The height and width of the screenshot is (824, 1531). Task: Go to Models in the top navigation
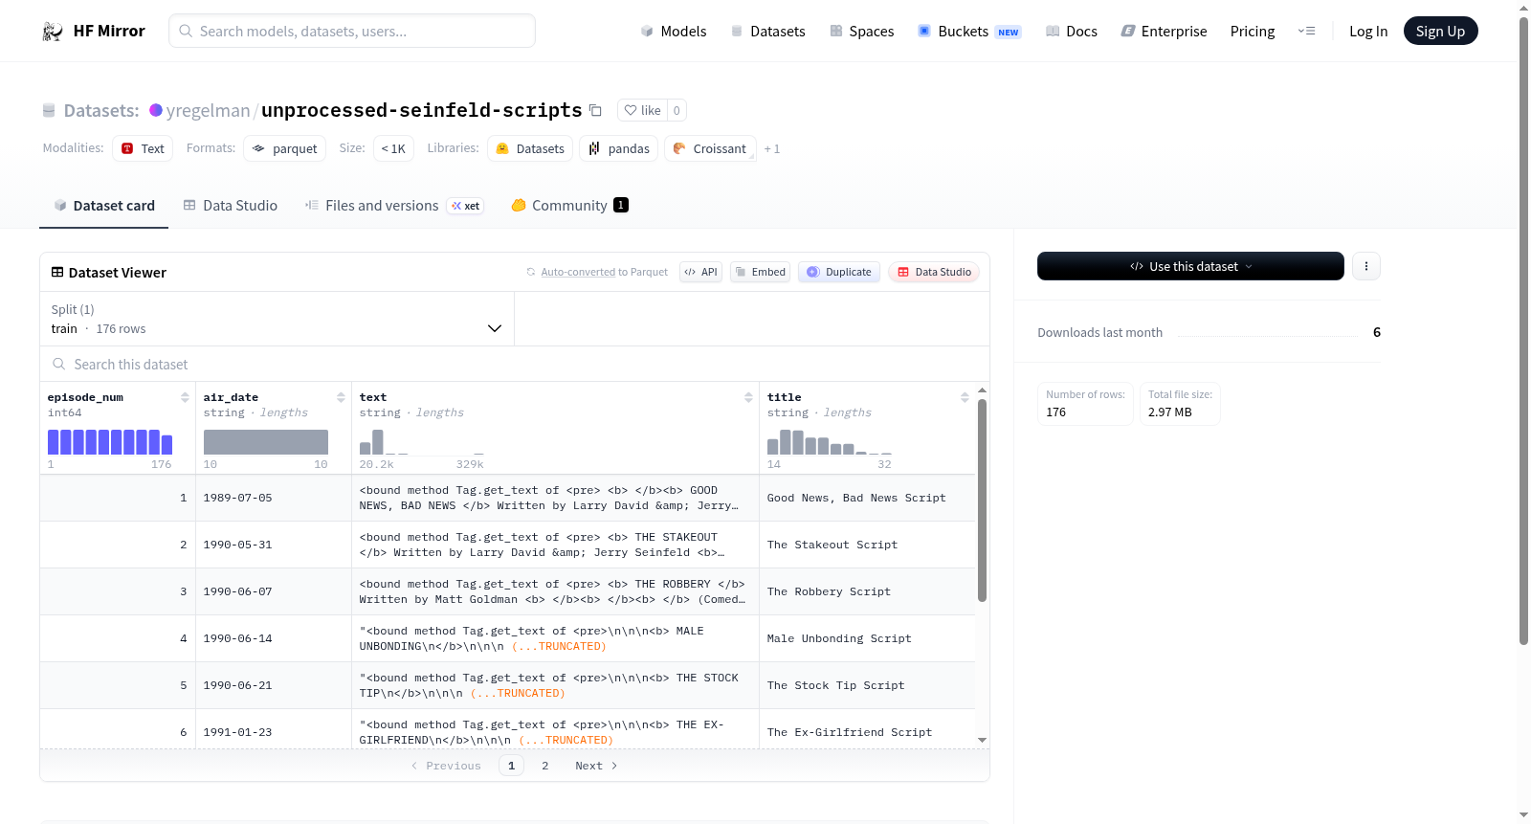pyautogui.click(x=674, y=32)
